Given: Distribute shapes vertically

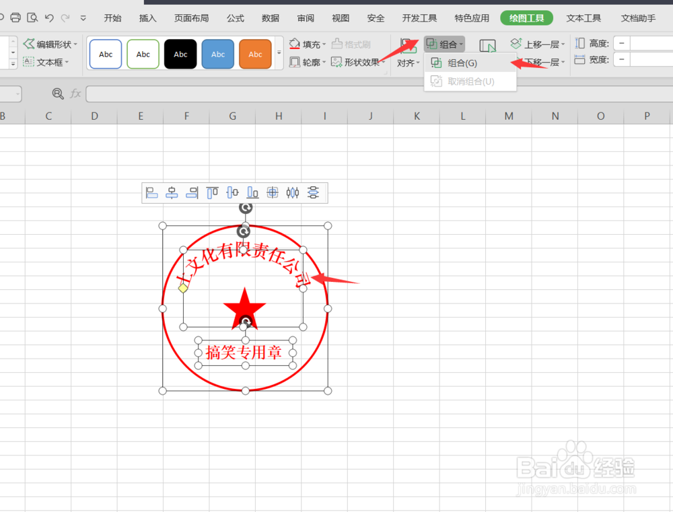Looking at the screenshot, I should [313, 192].
